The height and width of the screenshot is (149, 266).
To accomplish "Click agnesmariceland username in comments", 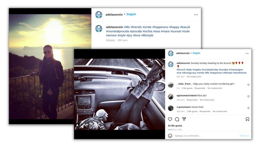I will pos(186,95).
